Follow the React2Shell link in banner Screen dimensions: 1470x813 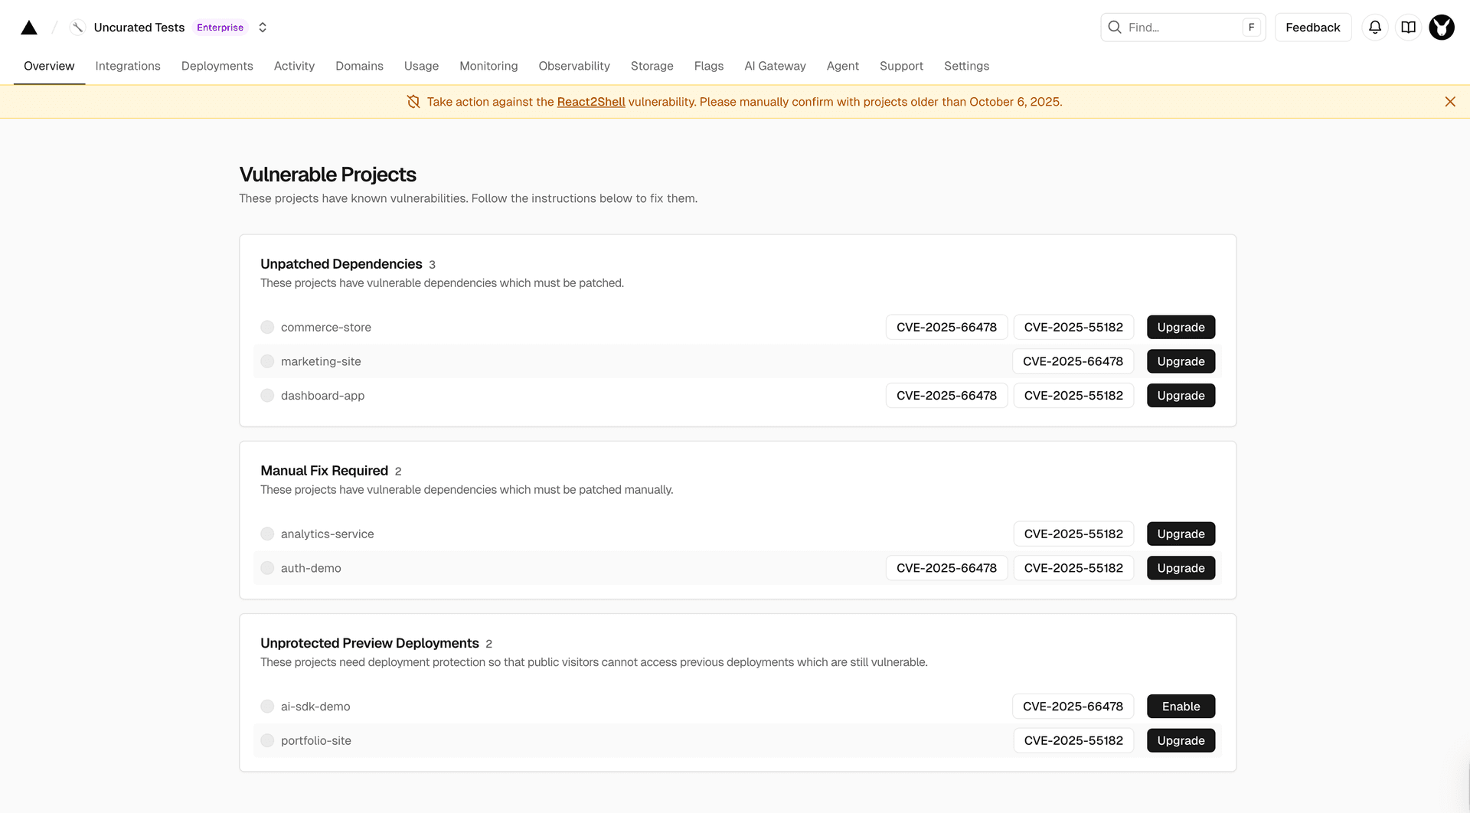point(590,102)
